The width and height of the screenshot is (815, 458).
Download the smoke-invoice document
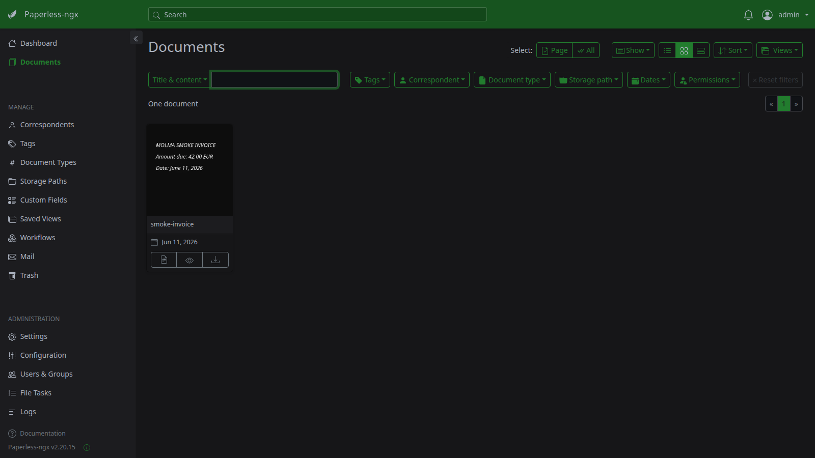[215, 260]
